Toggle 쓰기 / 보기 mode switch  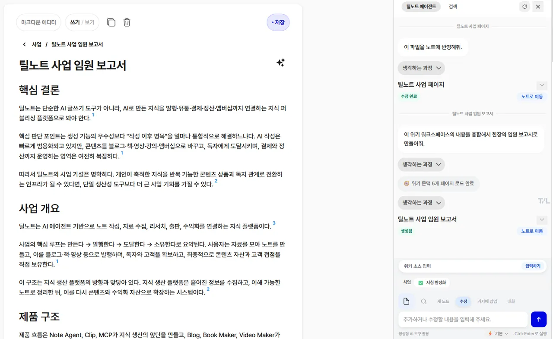coord(82,22)
